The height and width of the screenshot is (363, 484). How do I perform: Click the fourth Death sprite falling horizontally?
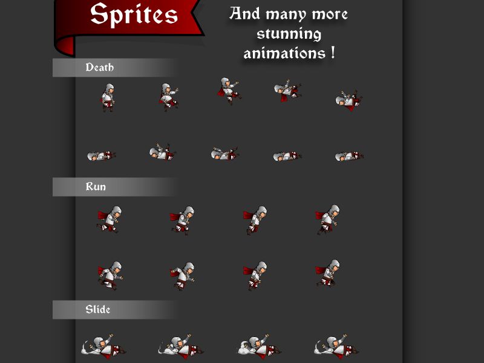point(288,90)
